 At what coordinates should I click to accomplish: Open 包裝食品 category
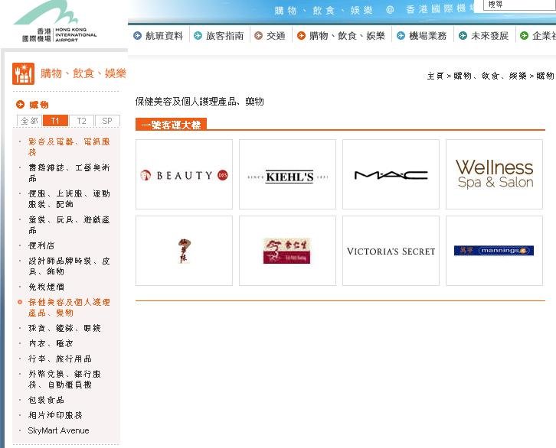coord(46,400)
